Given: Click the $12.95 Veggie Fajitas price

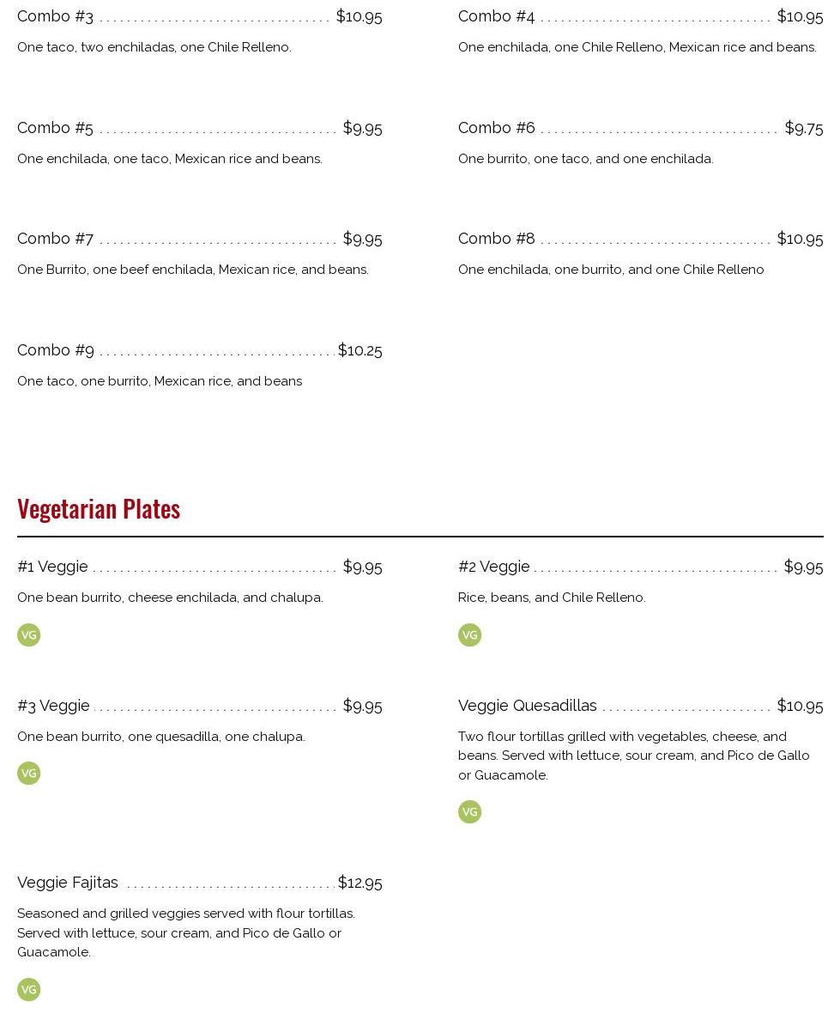Looking at the screenshot, I should click(x=360, y=883).
